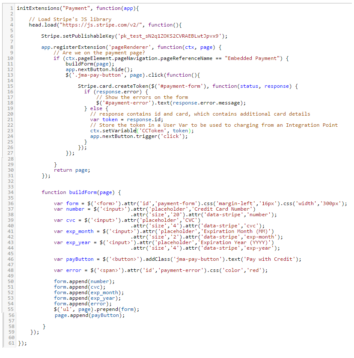Viewport: 354px width, 358px height.
Task: Click the comment about storing token in User Var
Action: pyautogui.click(x=214, y=125)
